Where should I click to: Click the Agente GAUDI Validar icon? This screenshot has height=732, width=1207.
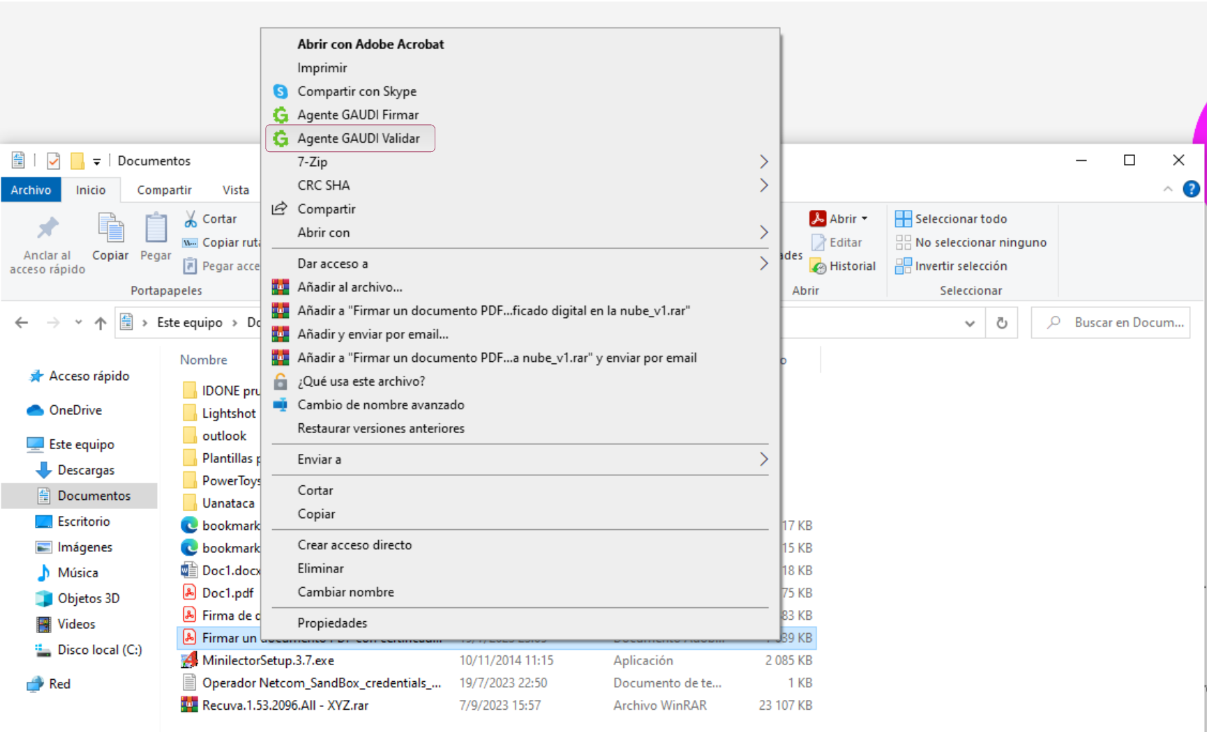[x=280, y=139]
